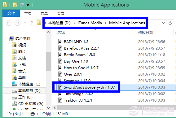The height and width of the screenshot is (118, 176).
Task: Click the music file icon of Day One
Action: coord(60,61)
